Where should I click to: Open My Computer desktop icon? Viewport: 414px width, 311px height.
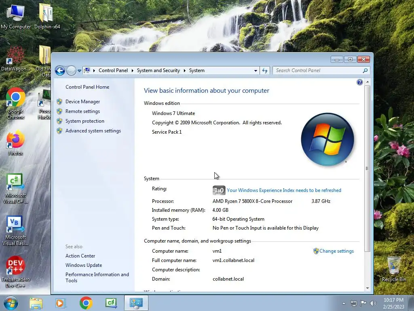16,16
